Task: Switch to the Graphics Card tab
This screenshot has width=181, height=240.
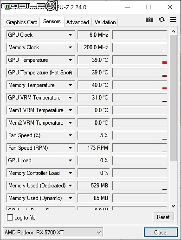Action: point(22,22)
